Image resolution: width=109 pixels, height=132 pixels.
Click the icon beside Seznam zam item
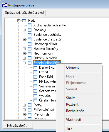tap(35, 91)
